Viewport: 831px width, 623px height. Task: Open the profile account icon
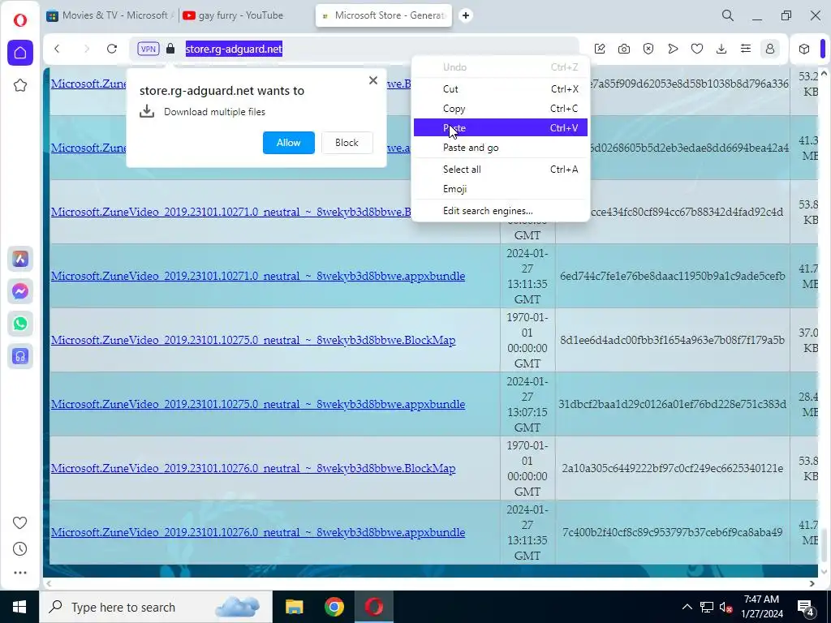770,49
